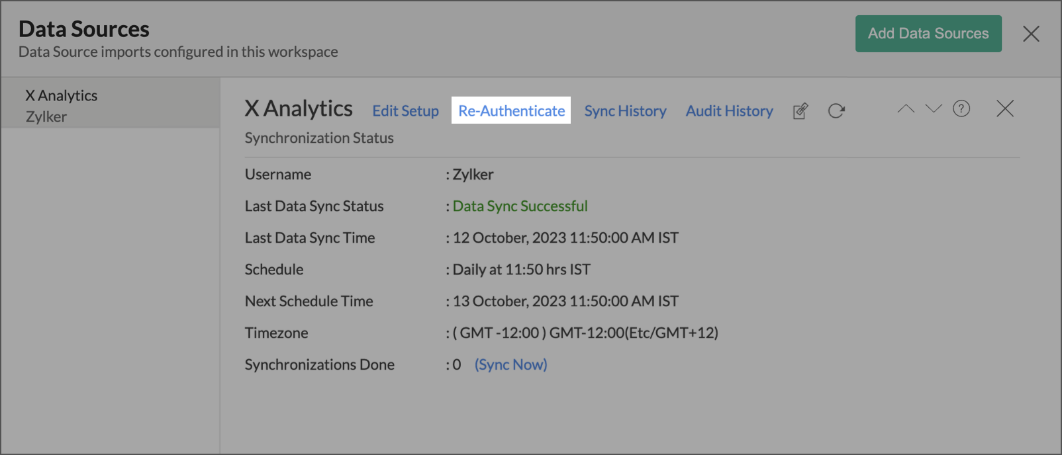Select the Zylker username value

coord(473,175)
